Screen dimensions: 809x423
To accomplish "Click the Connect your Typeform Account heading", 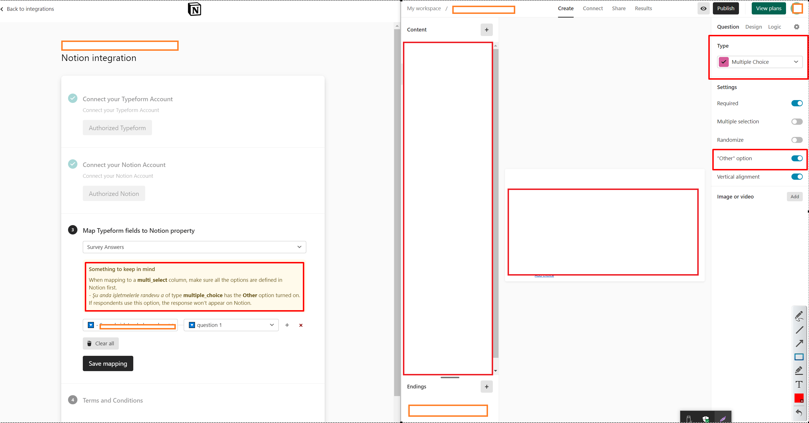I will pos(128,99).
